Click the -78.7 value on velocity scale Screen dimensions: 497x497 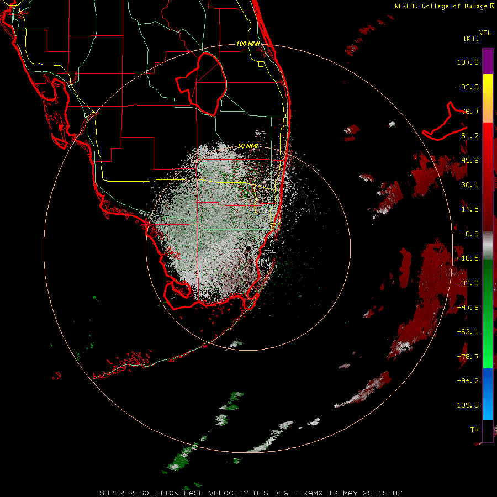468,357
